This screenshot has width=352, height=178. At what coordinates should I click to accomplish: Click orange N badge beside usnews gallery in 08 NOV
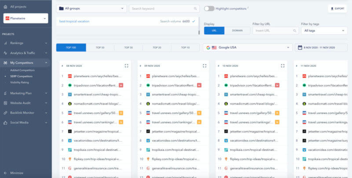(x=121, y=113)
